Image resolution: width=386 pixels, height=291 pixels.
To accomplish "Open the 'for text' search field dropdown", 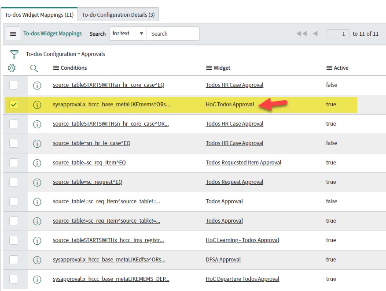I will tap(128, 34).
